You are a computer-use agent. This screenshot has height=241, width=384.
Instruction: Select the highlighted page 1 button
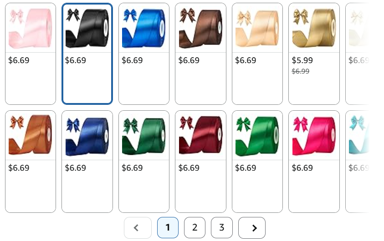168,228
